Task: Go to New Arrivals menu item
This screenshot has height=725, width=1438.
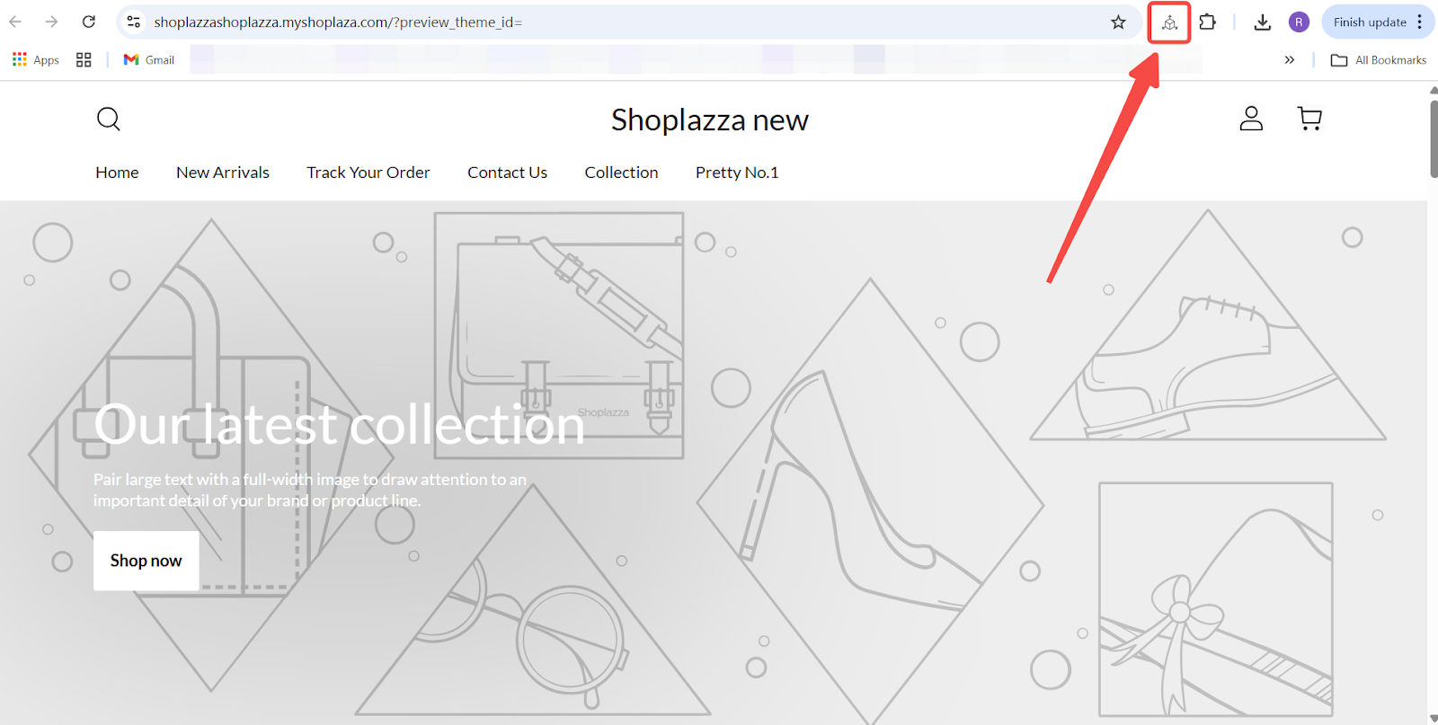Action: pos(223,172)
